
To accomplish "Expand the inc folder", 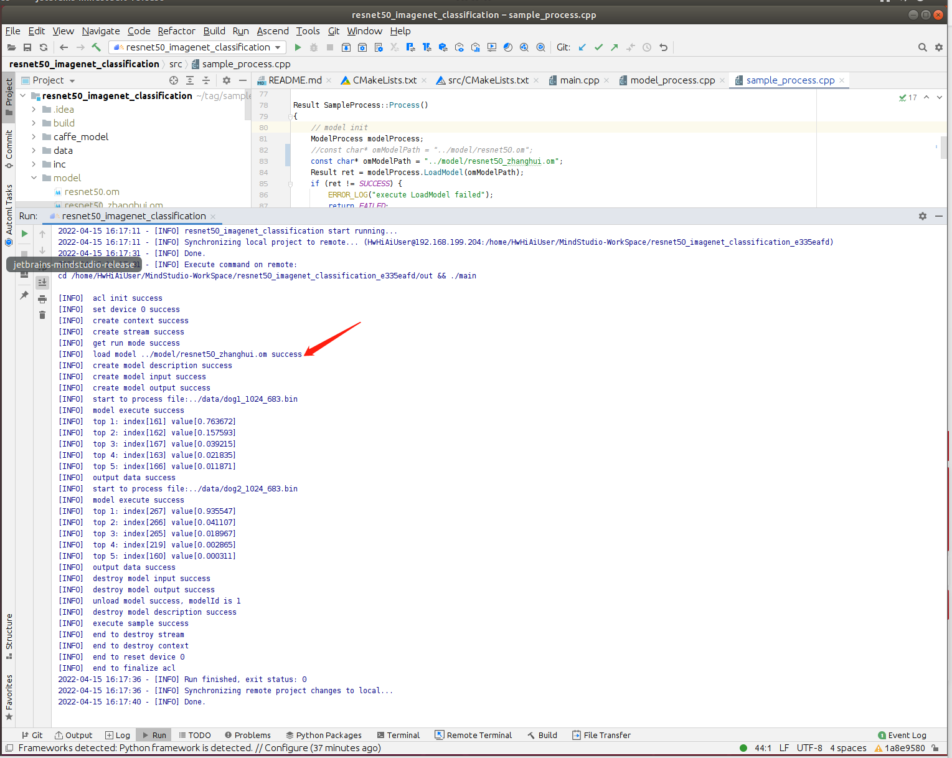I will [x=34, y=164].
